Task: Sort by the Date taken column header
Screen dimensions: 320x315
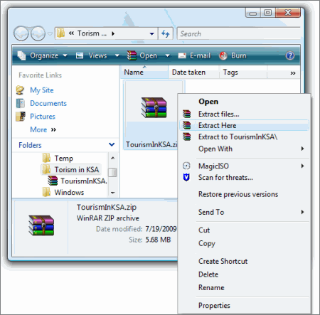Action: coord(193,73)
